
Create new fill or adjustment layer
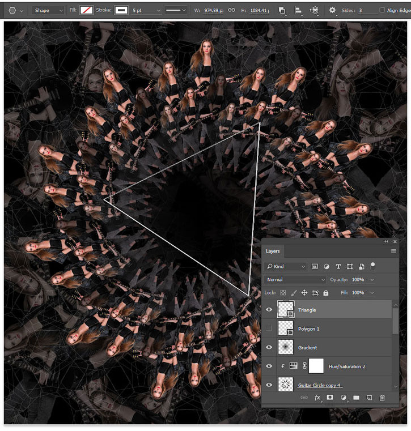pyautogui.click(x=344, y=398)
